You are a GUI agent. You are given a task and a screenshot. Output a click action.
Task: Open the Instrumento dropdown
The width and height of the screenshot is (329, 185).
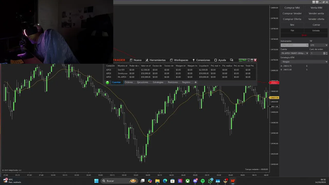click(x=294, y=45)
